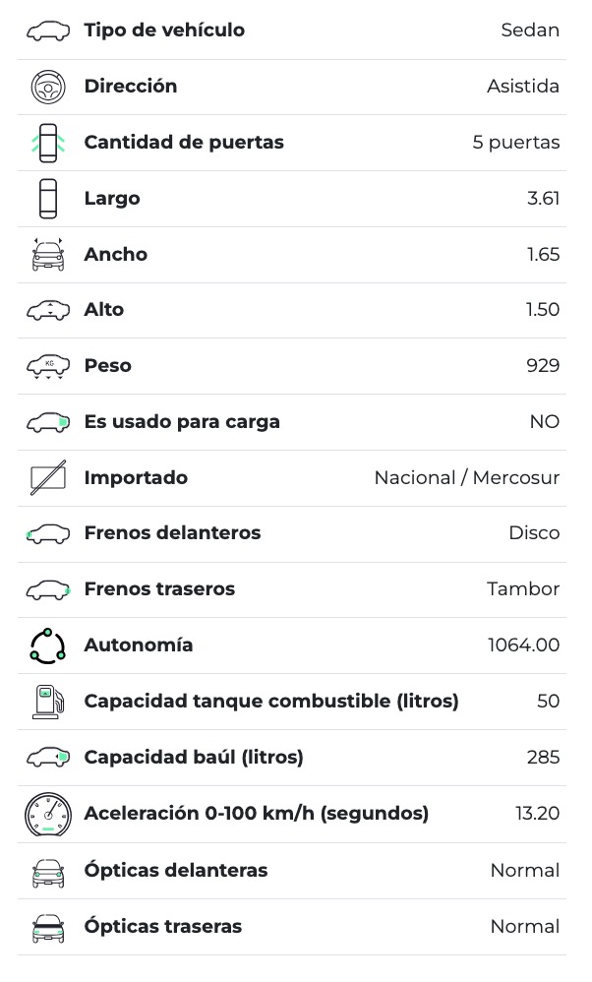Click the open-doors icon for Cantidad de puertas
Screen dimensions: 592x982
[x=48, y=143]
